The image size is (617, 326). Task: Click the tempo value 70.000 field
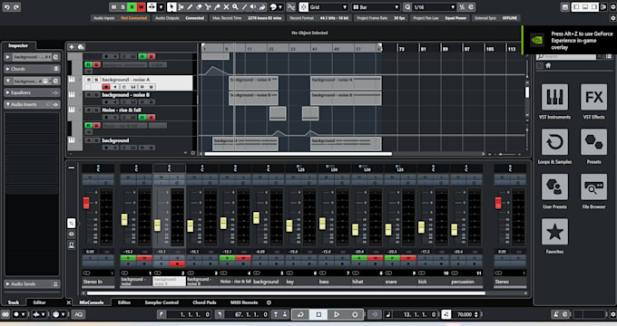click(x=465, y=314)
